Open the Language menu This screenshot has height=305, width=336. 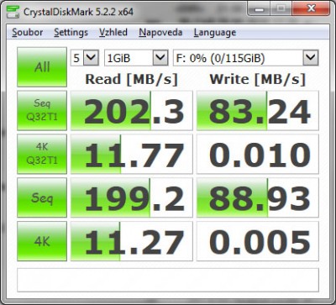point(215,33)
